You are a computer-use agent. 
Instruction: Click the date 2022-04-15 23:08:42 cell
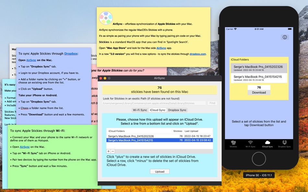(197, 140)
